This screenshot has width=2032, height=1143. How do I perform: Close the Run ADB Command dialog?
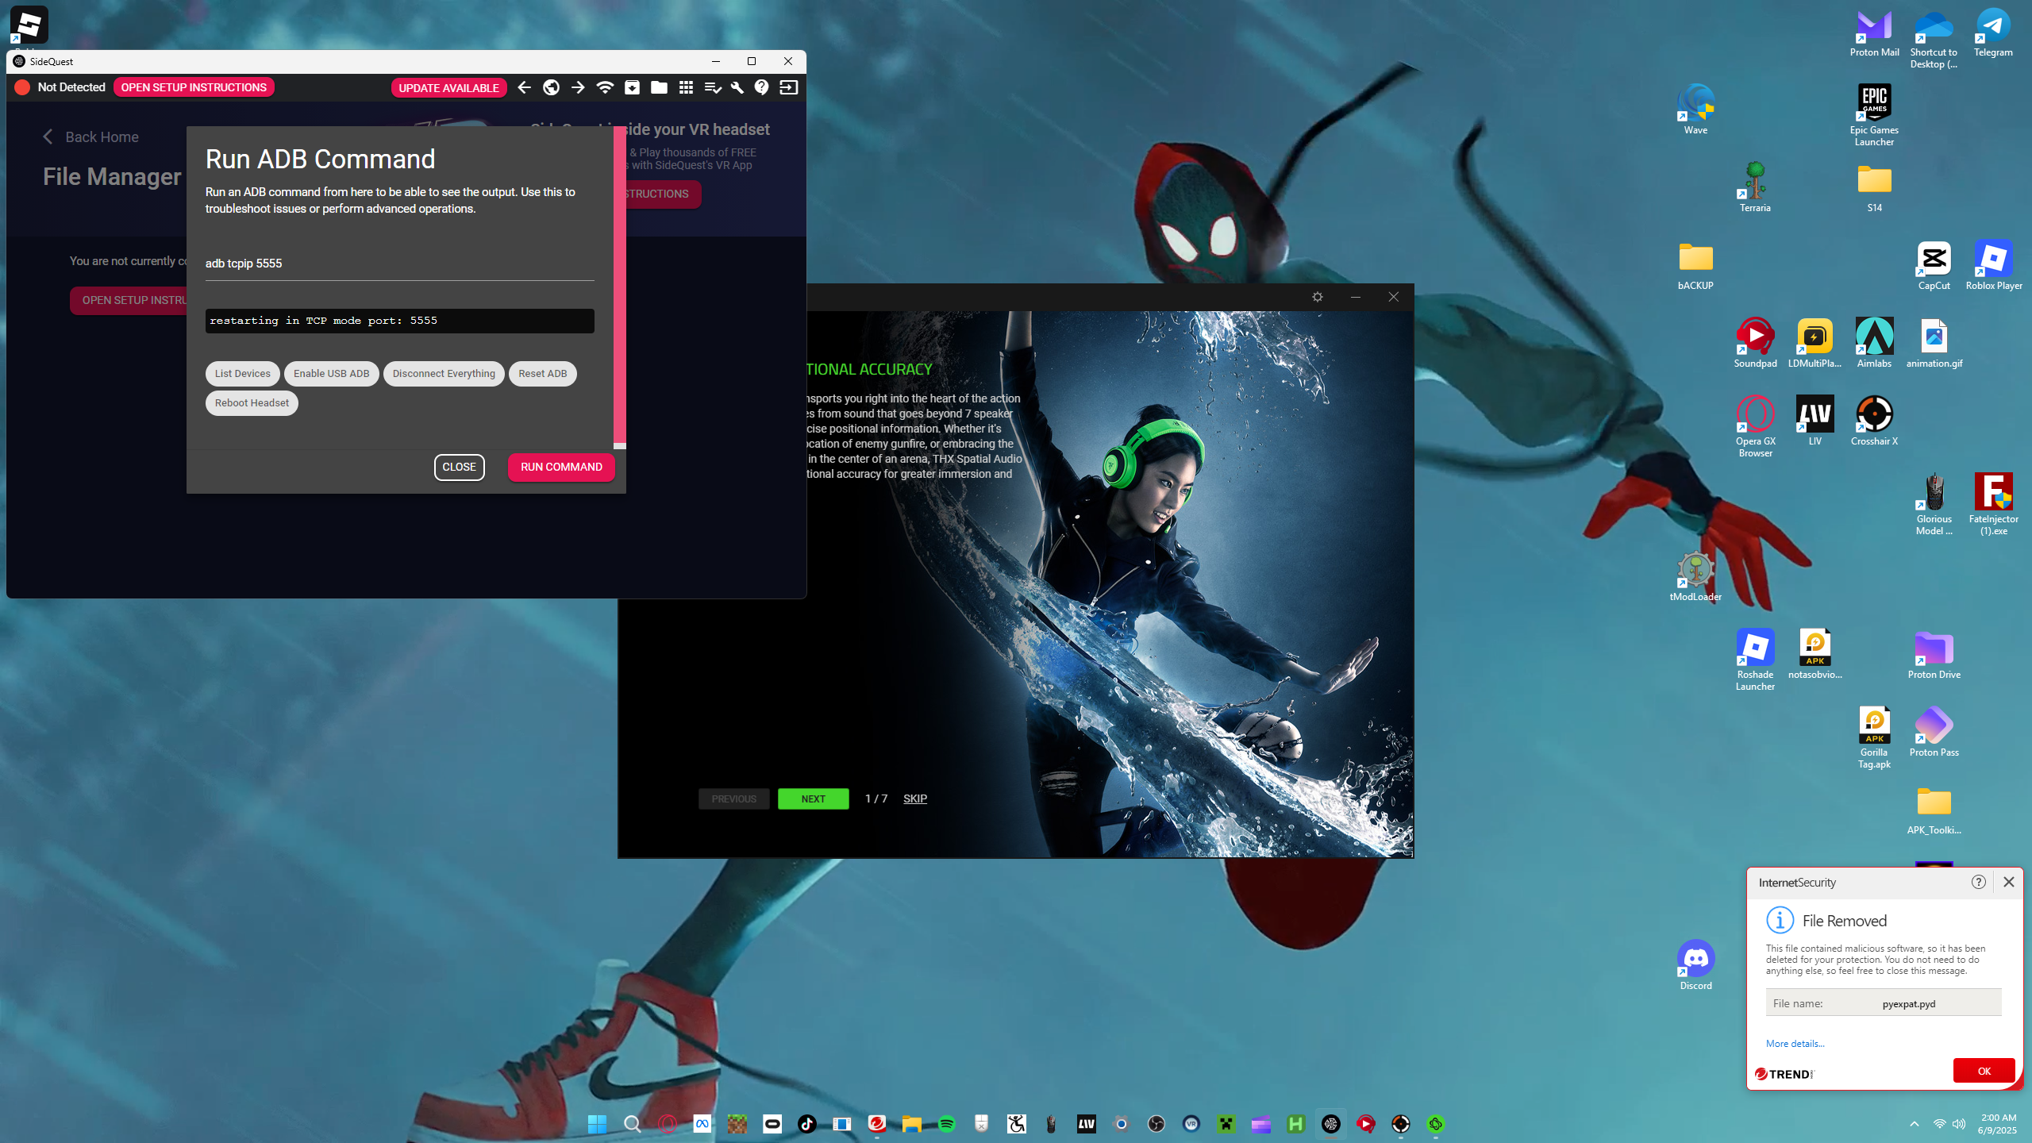pos(459,467)
